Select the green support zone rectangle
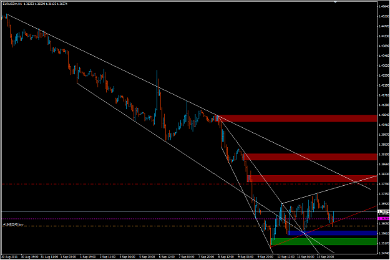Viewport: 390px width, 260px height. [324, 241]
